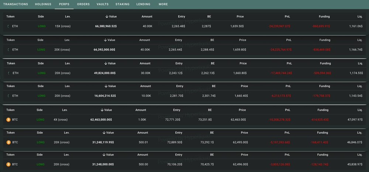Click the value 16,604,214.52$
The height and width of the screenshot is (172, 369).
pos(105,96)
